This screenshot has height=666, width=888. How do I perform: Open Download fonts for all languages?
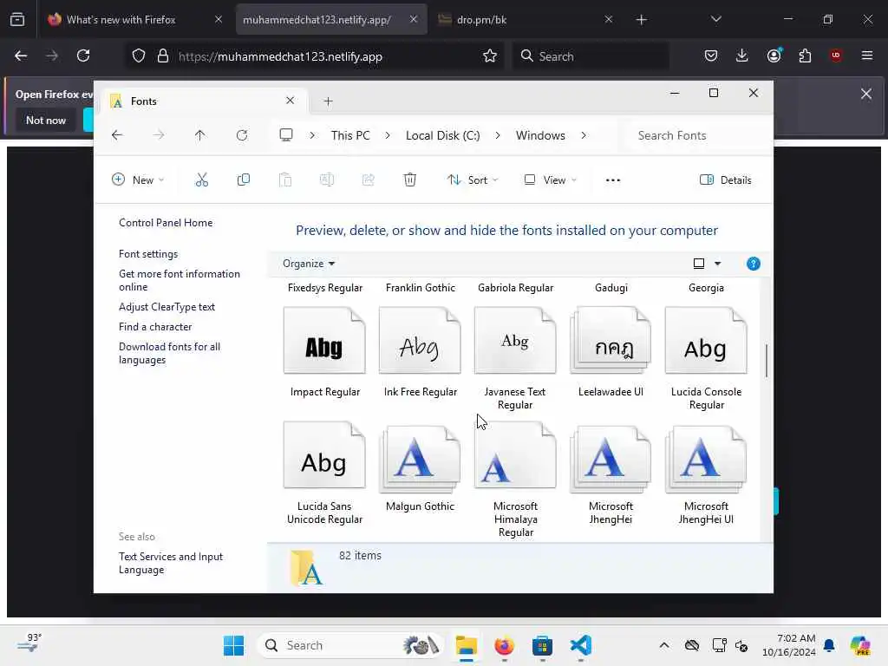(169, 354)
